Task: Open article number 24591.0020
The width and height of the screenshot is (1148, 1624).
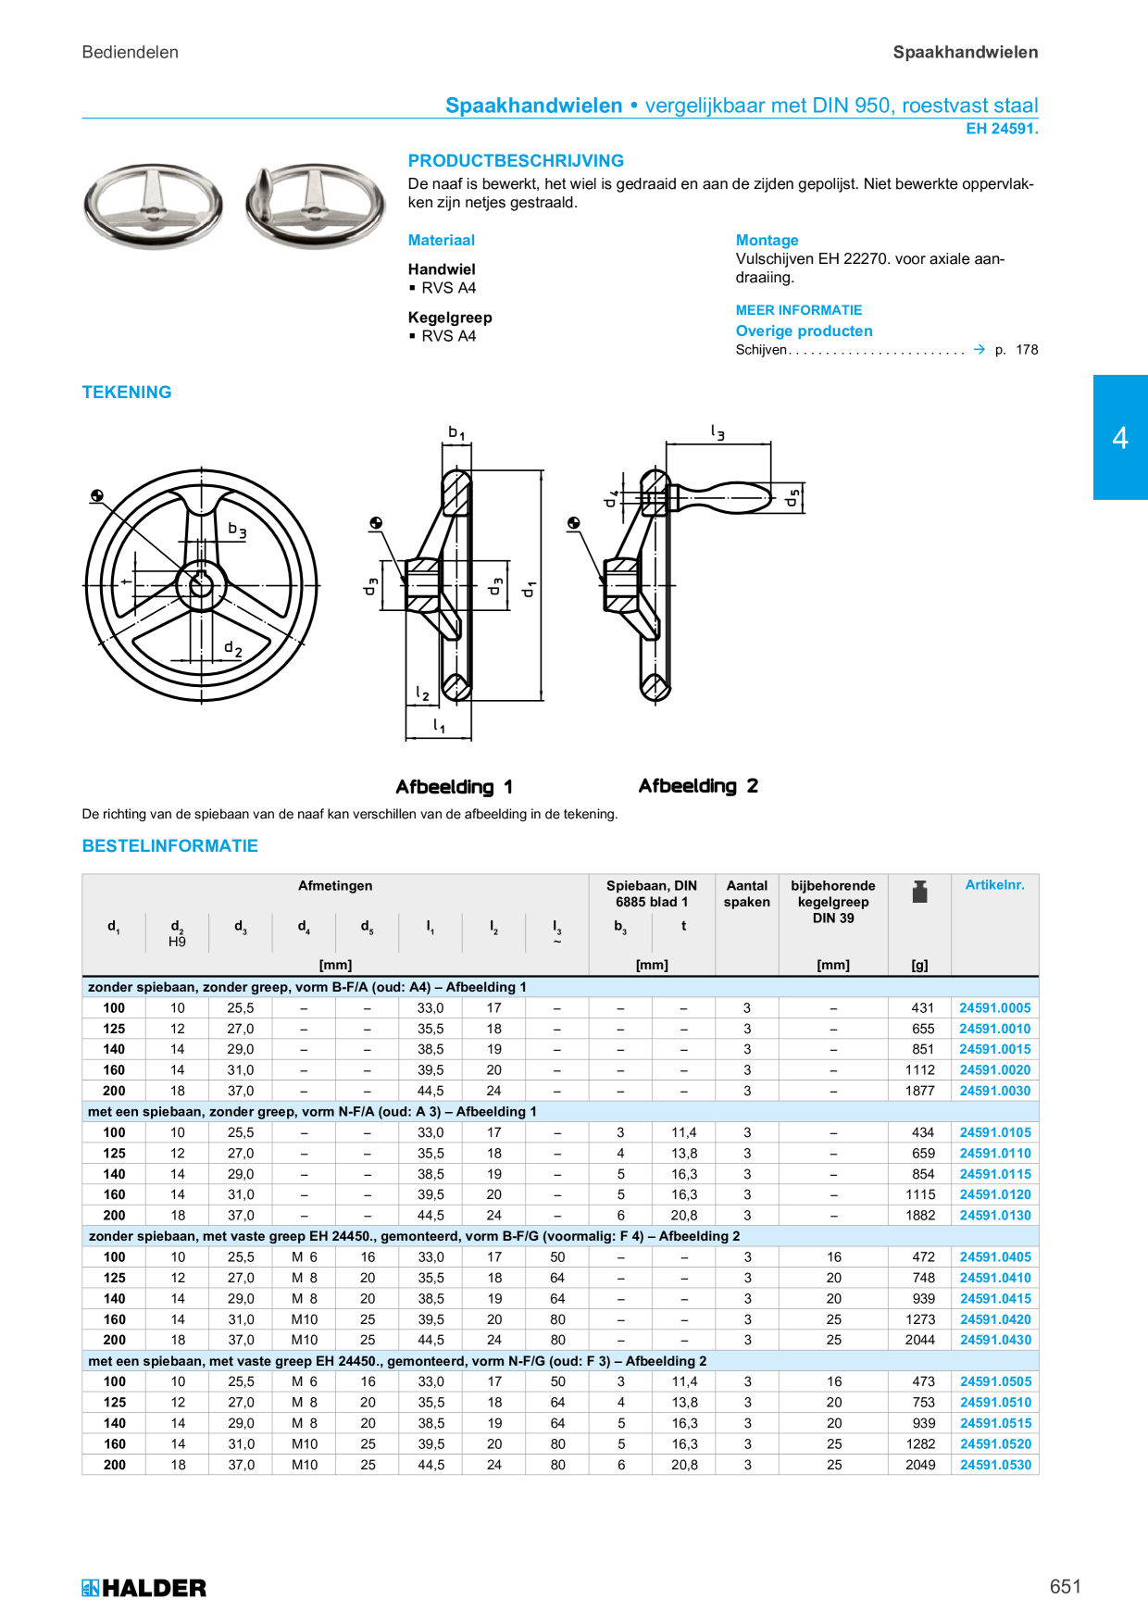Action: [x=994, y=1070]
